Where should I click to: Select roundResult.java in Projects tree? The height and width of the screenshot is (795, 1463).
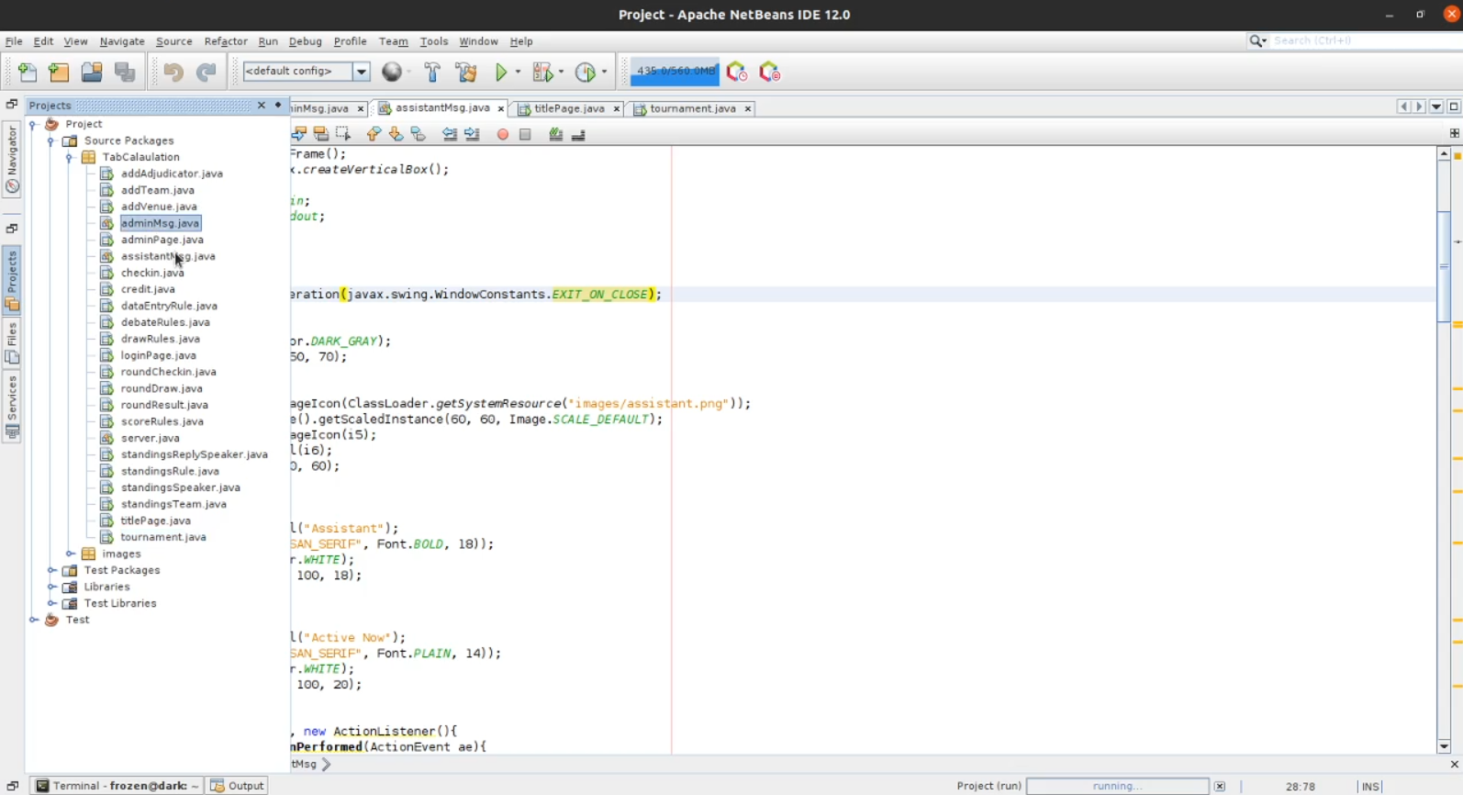pyautogui.click(x=164, y=405)
